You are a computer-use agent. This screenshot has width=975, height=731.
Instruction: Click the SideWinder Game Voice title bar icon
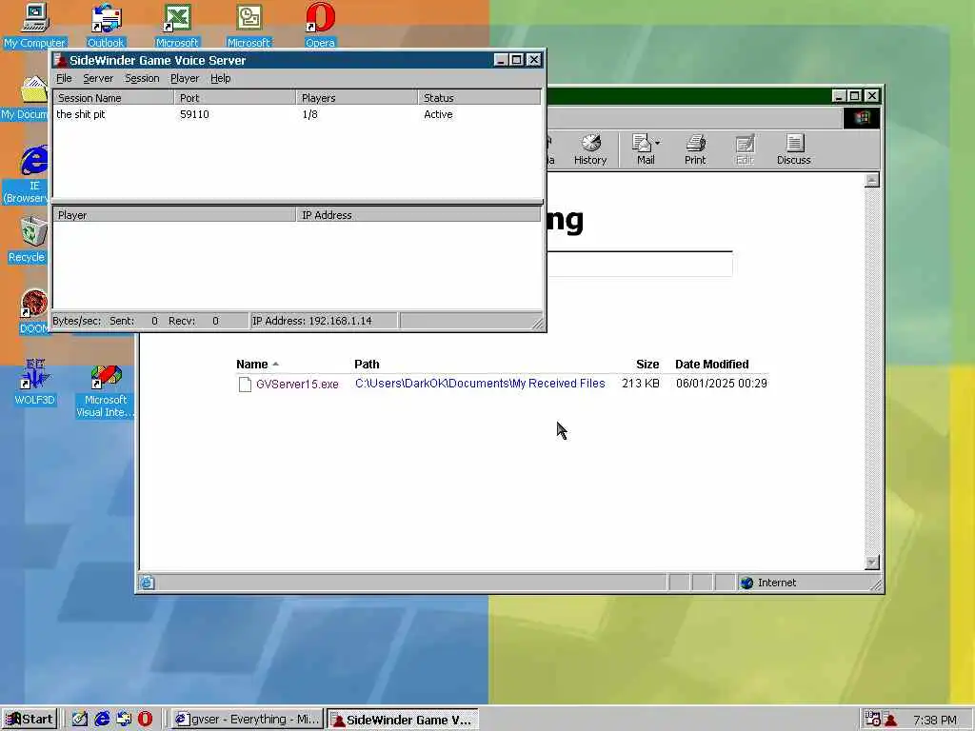[x=60, y=60]
